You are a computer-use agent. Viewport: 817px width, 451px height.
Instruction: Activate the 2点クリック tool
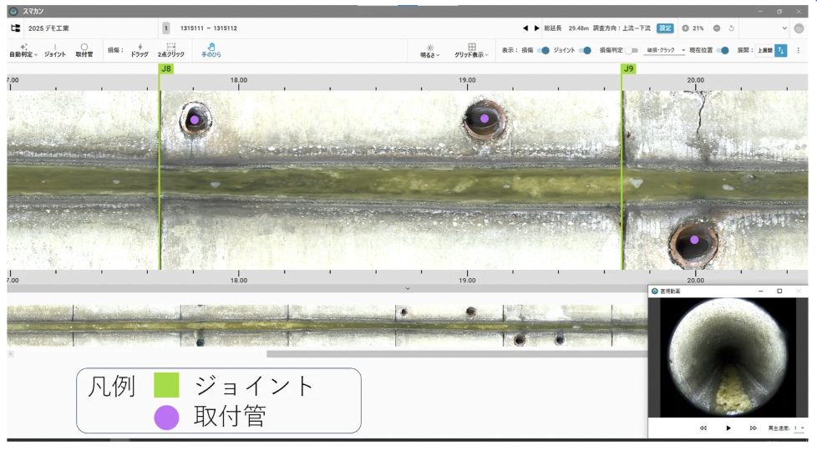(x=170, y=51)
